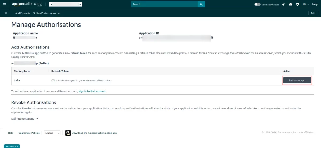
Task: Click the Help link in the header
Action: [315, 4]
